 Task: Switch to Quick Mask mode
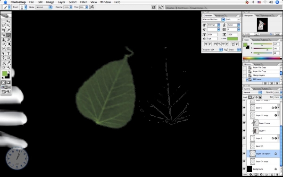tap(8, 83)
